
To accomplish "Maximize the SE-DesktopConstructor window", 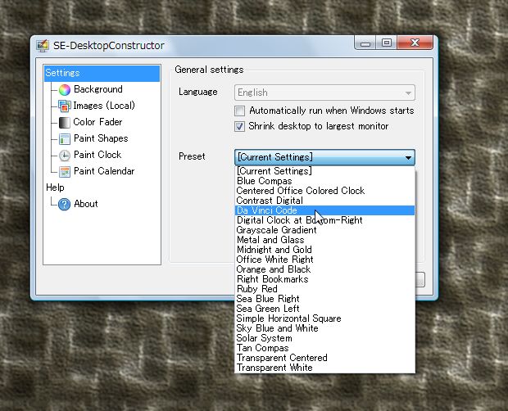I will (x=387, y=43).
